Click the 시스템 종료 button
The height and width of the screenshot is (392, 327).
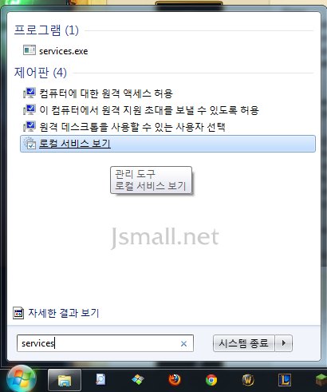(x=244, y=343)
